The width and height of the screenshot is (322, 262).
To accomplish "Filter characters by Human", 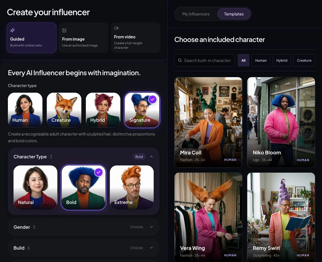I will (261, 60).
